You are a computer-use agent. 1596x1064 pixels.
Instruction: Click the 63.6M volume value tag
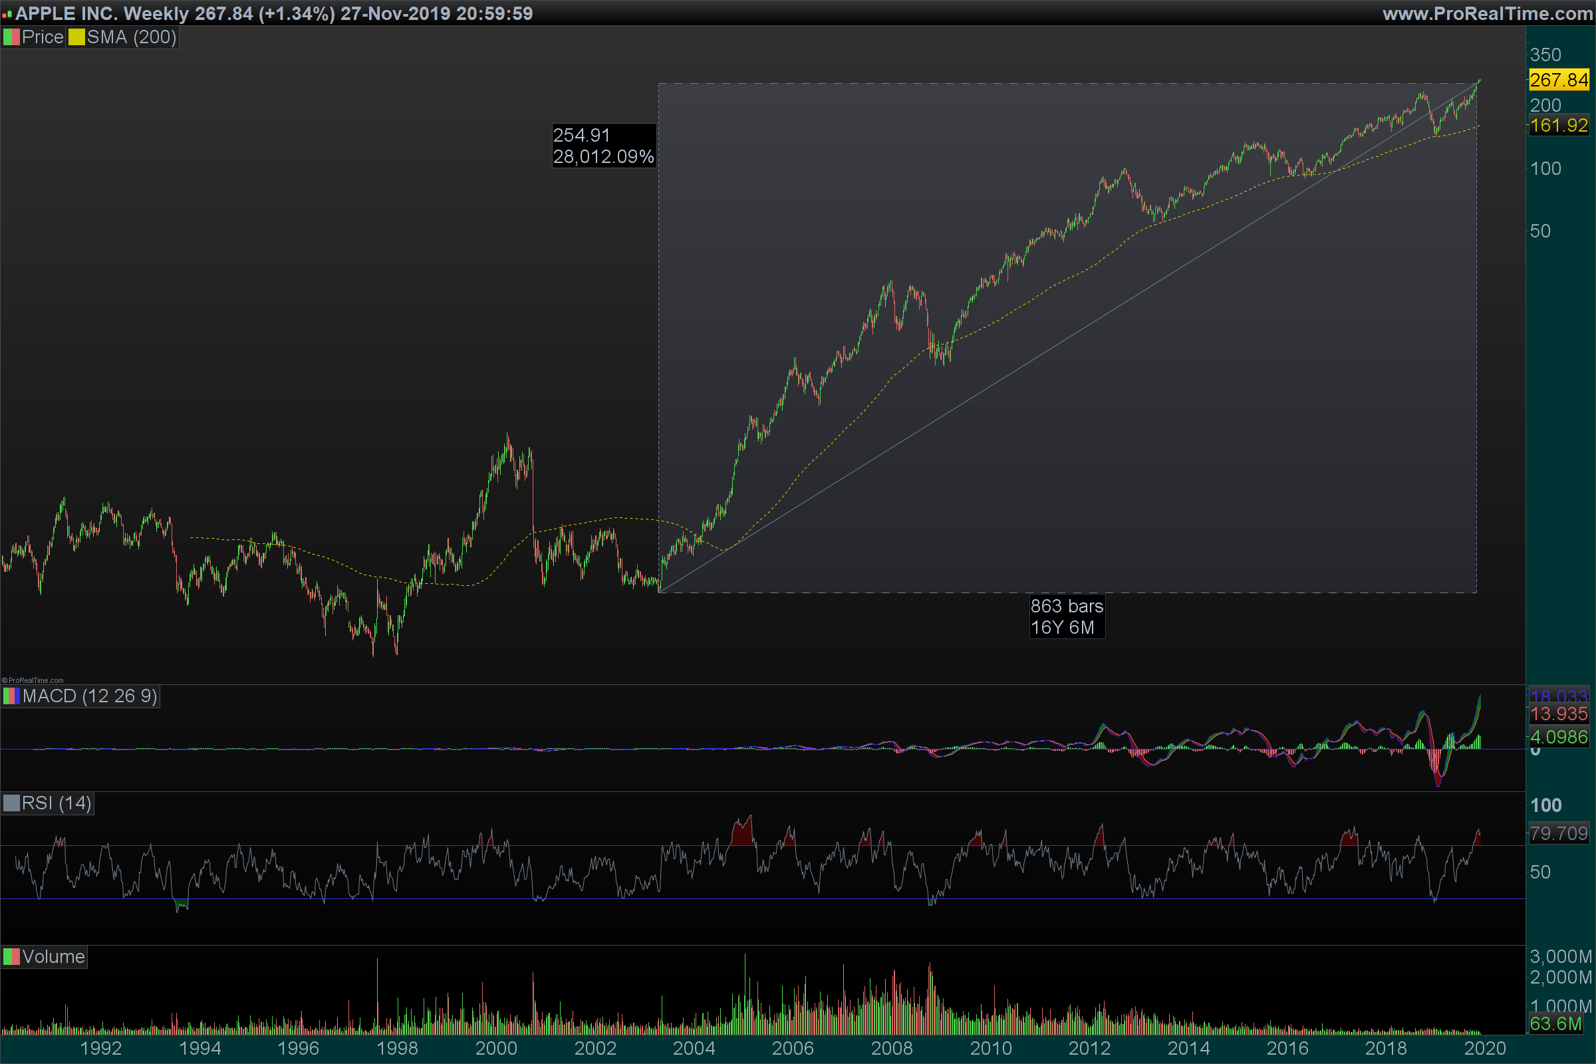[x=1555, y=1023]
